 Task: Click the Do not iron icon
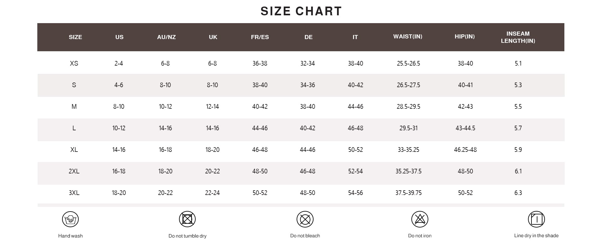click(x=420, y=219)
